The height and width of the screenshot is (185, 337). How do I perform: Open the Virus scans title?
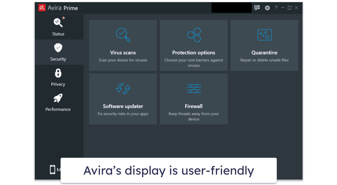point(123,53)
